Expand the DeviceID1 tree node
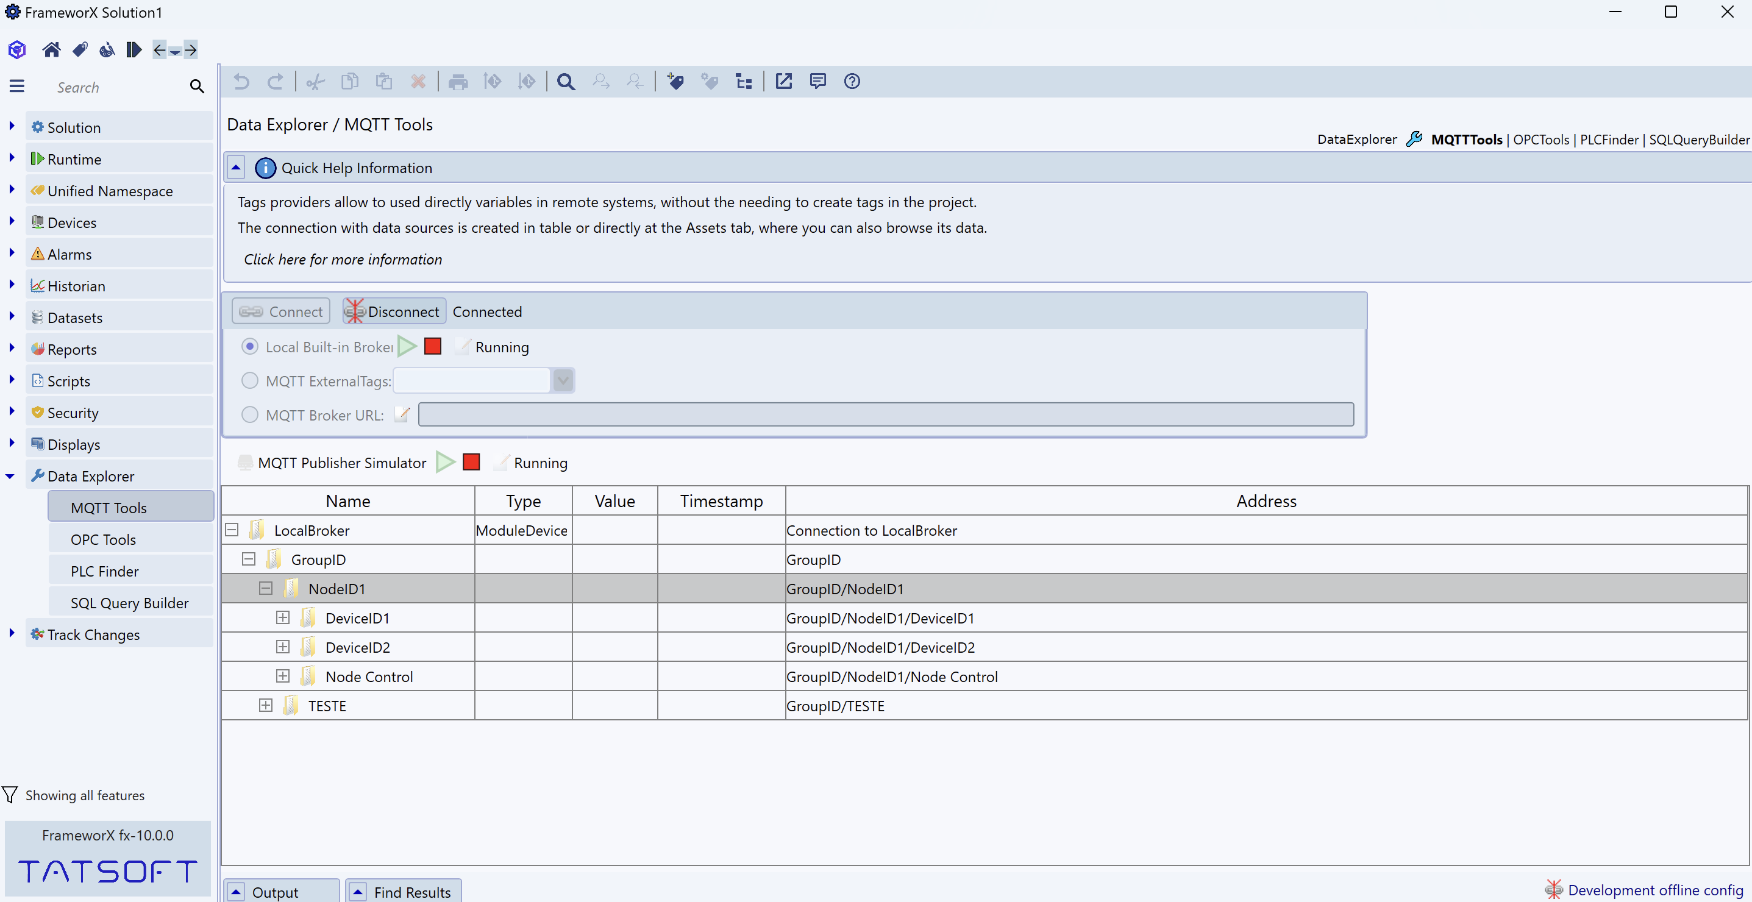The height and width of the screenshot is (902, 1752). pos(283,617)
